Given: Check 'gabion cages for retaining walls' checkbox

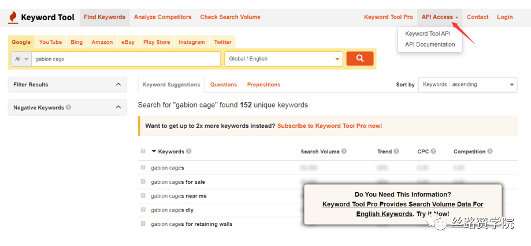Looking at the screenshot, I should (x=143, y=224).
